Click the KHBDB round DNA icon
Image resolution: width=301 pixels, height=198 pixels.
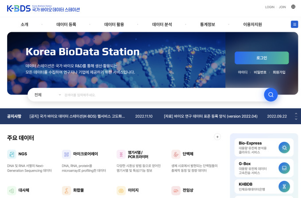pos(284,187)
